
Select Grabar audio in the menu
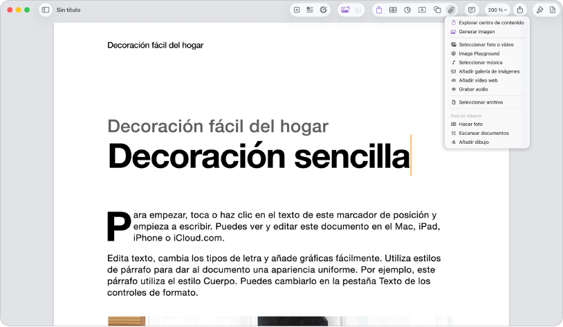coord(487,89)
